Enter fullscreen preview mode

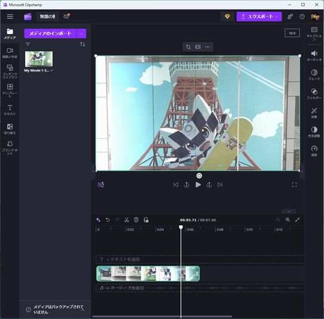coord(294,185)
